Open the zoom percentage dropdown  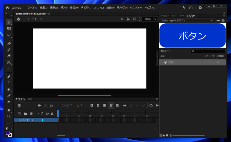point(155,19)
